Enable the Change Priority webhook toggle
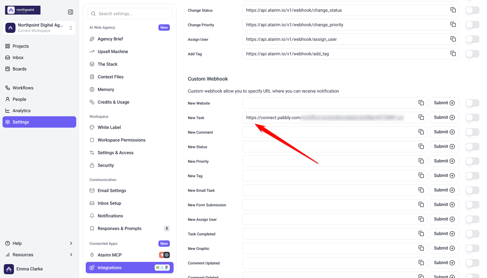 coord(472,25)
